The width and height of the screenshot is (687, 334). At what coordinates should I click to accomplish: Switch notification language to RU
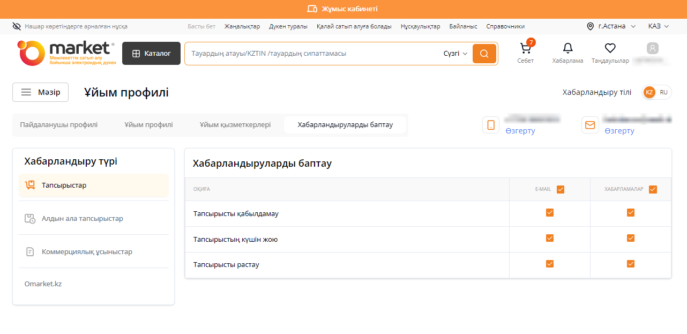coord(663,92)
